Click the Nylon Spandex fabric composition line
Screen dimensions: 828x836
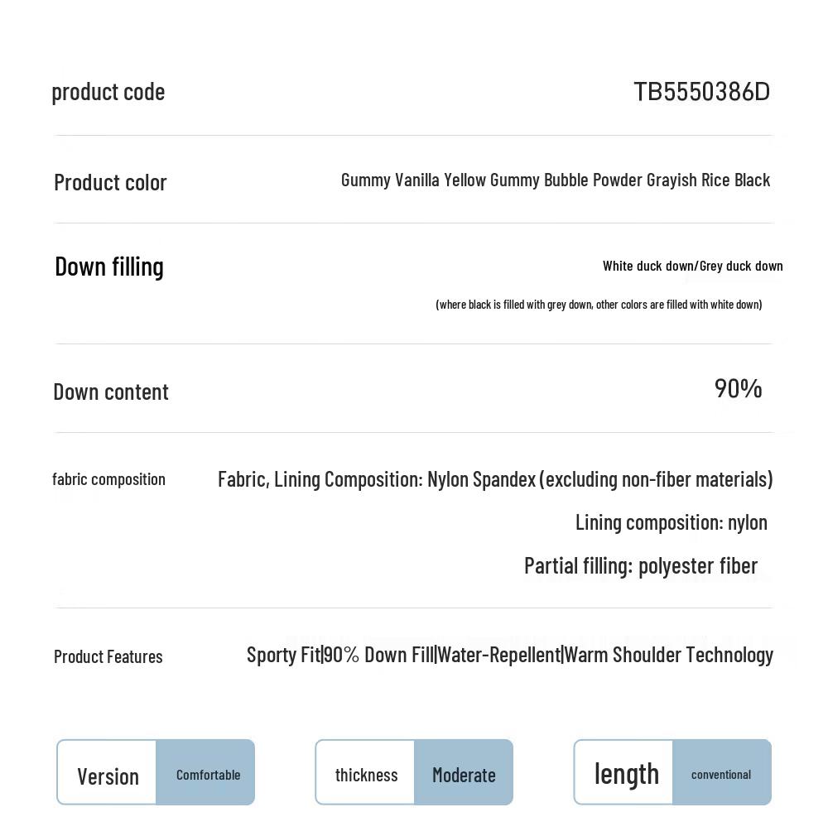[x=495, y=479]
